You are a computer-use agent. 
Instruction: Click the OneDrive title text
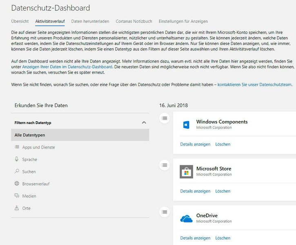207,215
